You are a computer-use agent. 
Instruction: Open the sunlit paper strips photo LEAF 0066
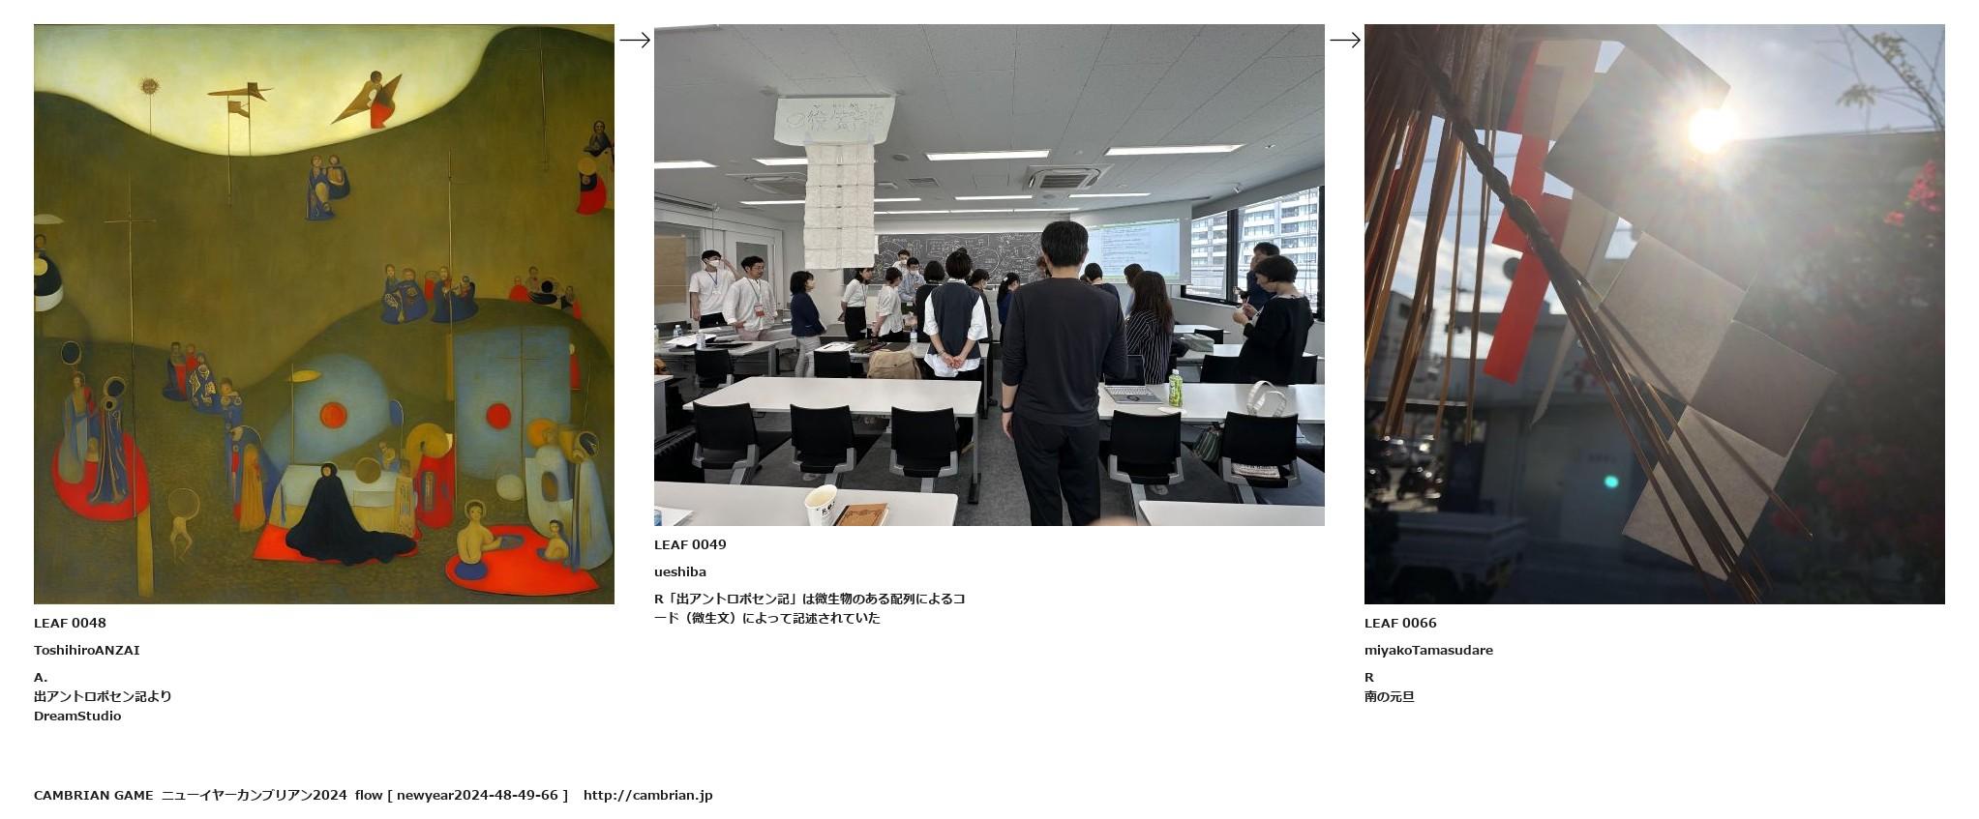(1654, 314)
